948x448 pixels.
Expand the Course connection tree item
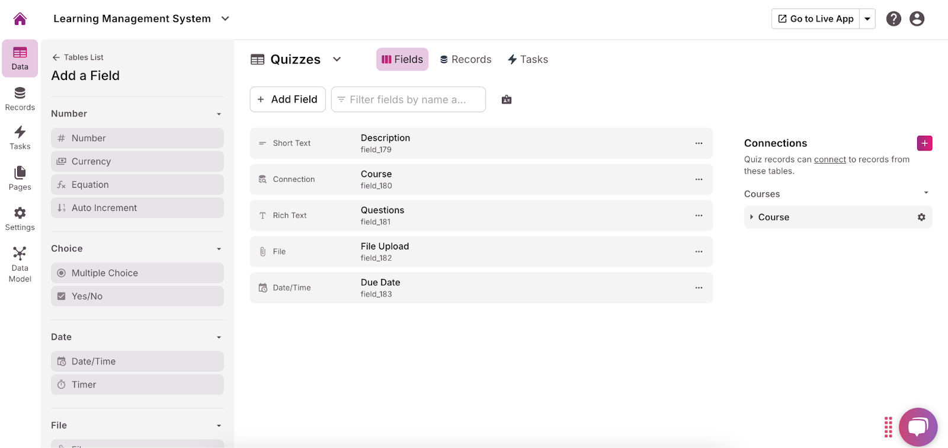pos(751,217)
